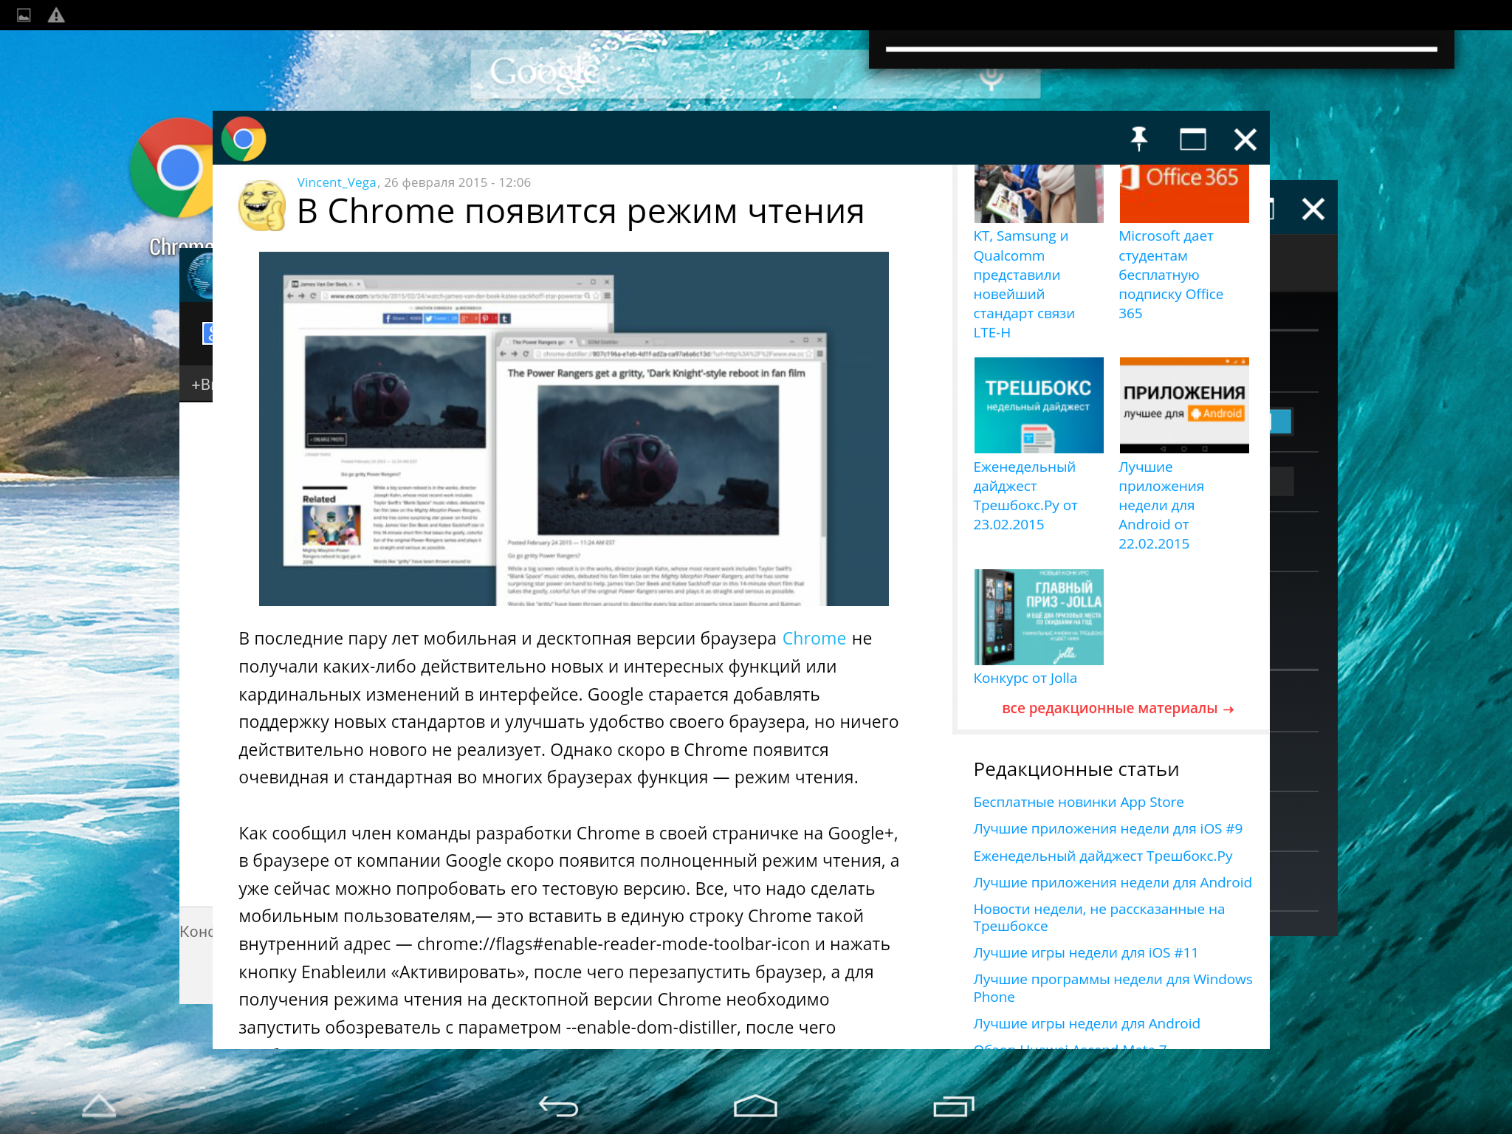
Task: Open Лучшие игры недели для iOS #11
Action: (x=1085, y=953)
